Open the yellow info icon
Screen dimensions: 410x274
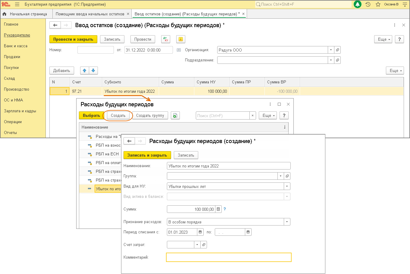tap(181, 39)
